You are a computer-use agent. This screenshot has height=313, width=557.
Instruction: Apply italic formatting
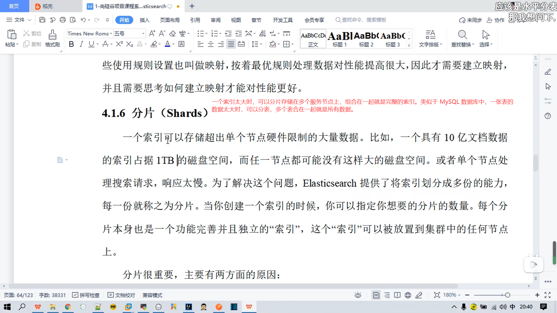[x=82, y=44]
